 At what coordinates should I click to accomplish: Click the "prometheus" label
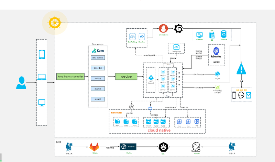(x=164, y=35)
